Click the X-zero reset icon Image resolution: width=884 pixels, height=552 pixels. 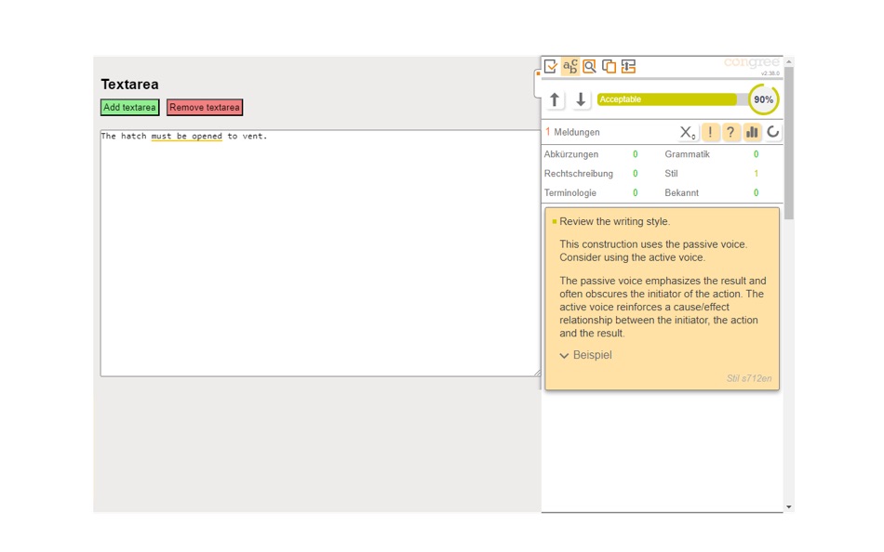(x=686, y=132)
